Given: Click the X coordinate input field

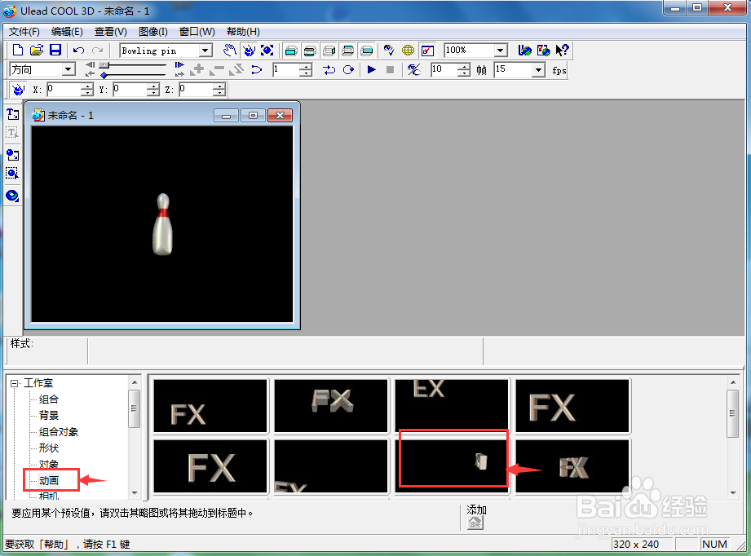Looking at the screenshot, I should pyautogui.click(x=64, y=89).
